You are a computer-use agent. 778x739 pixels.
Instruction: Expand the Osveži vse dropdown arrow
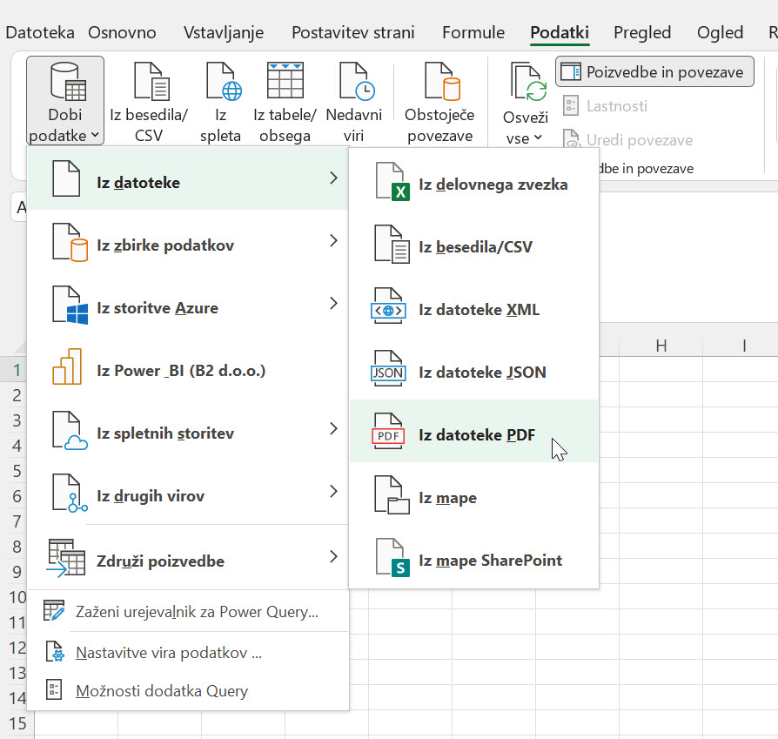pos(539,138)
